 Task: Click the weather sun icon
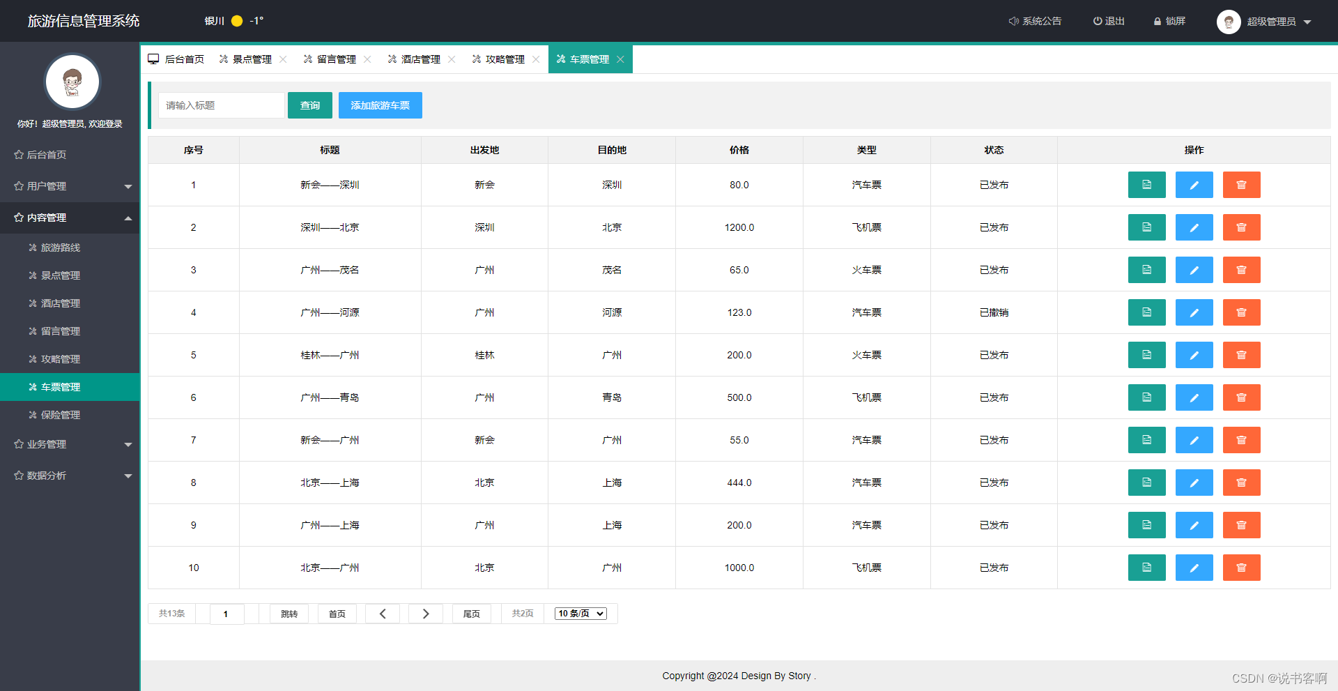click(x=237, y=21)
